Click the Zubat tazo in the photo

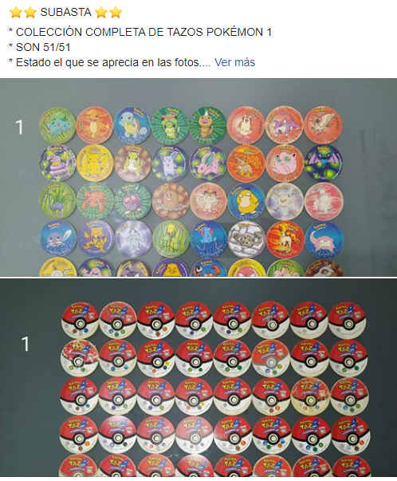coord(324,163)
